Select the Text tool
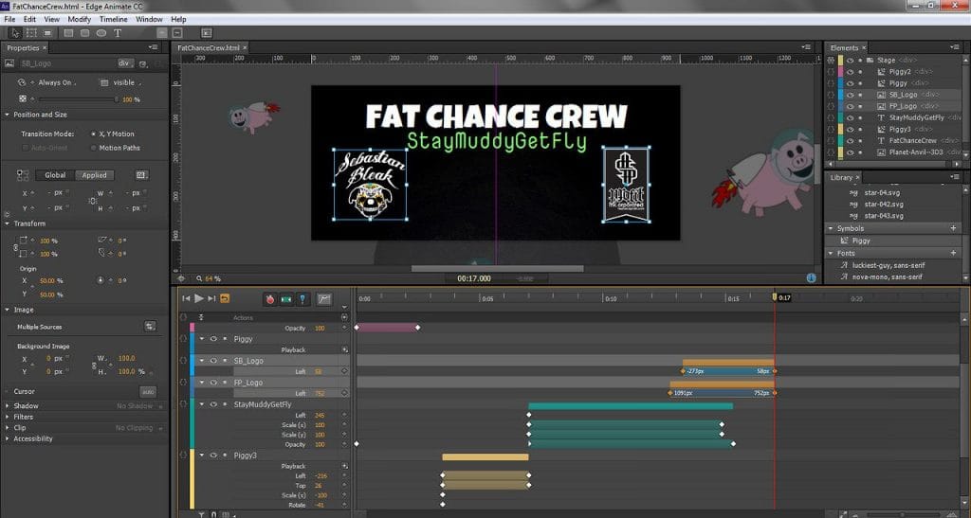The image size is (971, 518). pos(117,33)
